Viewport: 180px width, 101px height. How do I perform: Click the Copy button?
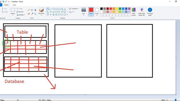[x=5, y=12]
